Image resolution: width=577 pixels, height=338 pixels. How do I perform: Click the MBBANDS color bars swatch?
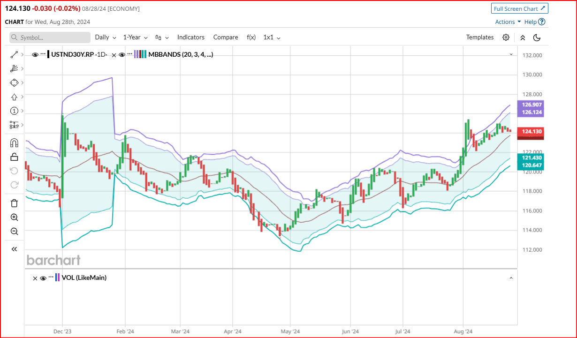coord(139,54)
